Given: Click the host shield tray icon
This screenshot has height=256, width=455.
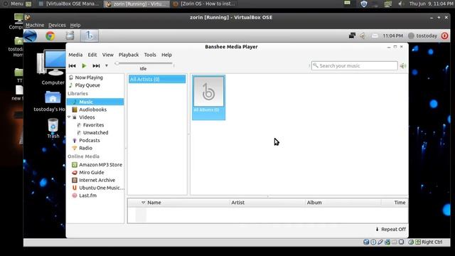Looking at the screenshot, I should (363, 4).
